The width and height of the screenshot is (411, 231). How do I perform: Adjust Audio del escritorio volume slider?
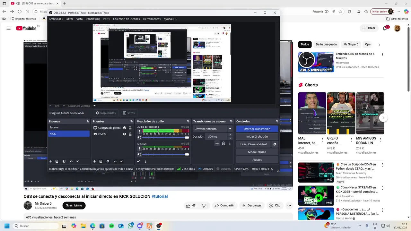(x=166, y=137)
